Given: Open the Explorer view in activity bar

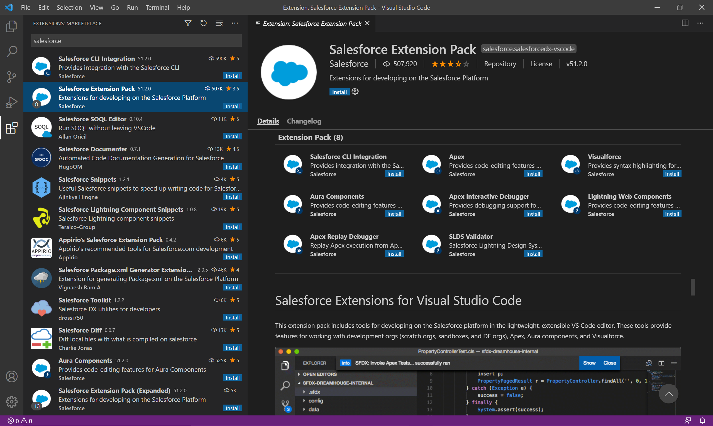Looking at the screenshot, I should tap(11, 26).
